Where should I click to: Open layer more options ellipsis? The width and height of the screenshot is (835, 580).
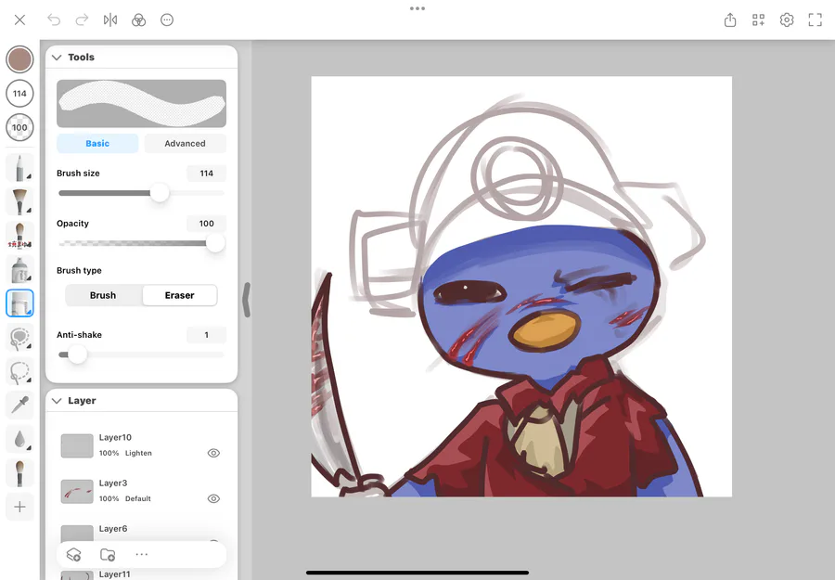click(x=142, y=554)
